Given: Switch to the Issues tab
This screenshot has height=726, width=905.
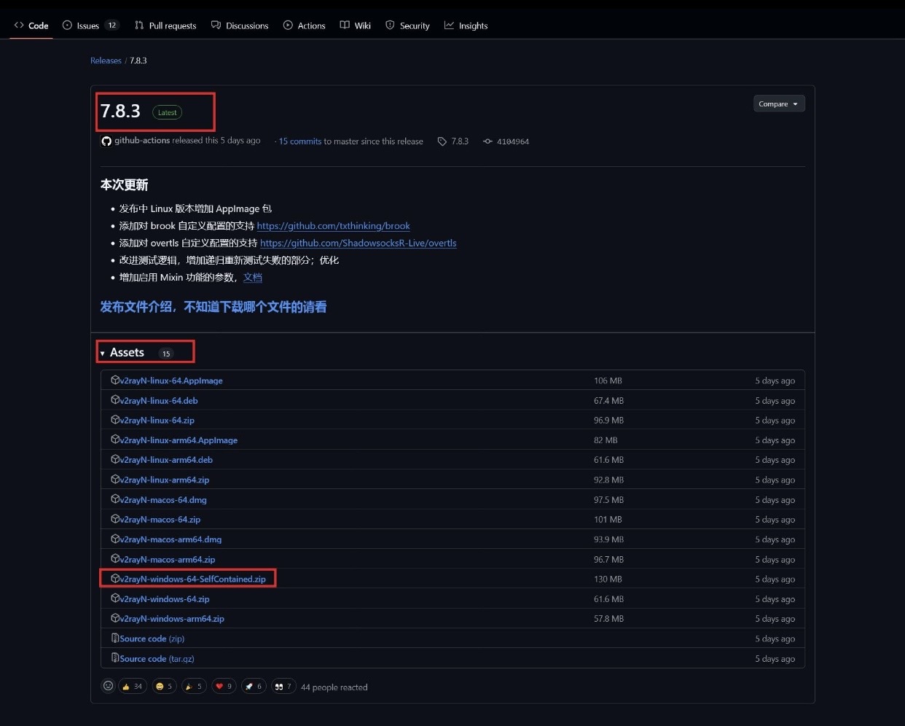Looking at the screenshot, I should [90, 26].
